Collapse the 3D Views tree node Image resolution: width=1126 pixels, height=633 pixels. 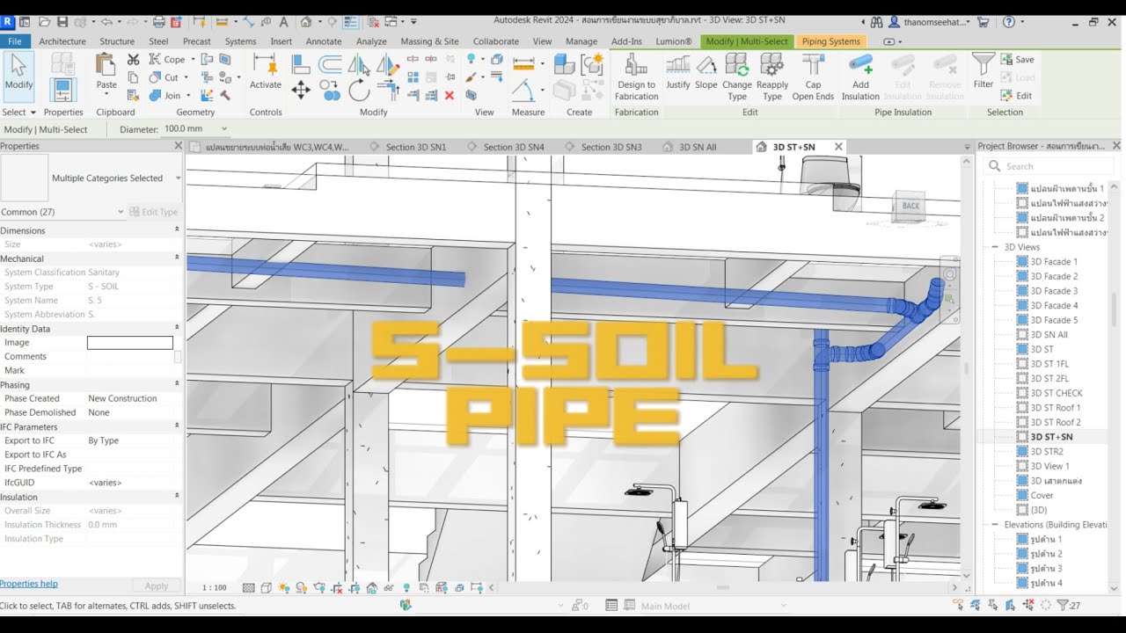tap(995, 247)
